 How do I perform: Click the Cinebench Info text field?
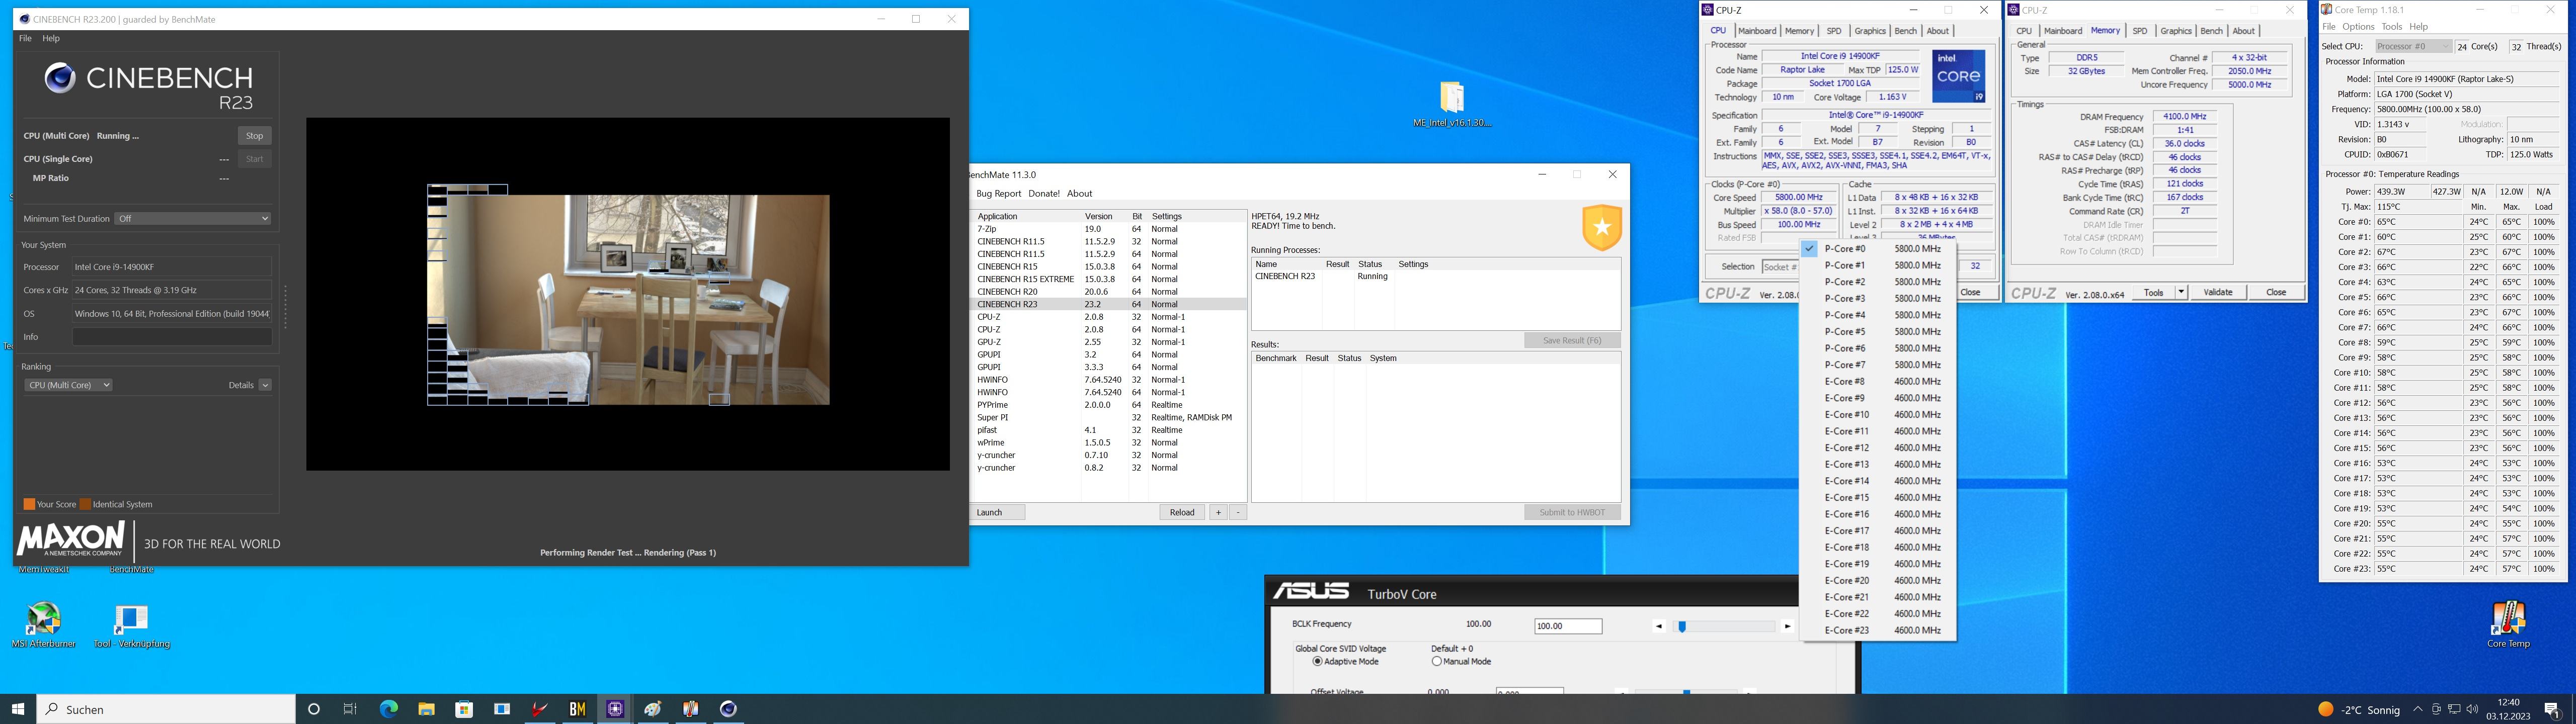[171, 337]
